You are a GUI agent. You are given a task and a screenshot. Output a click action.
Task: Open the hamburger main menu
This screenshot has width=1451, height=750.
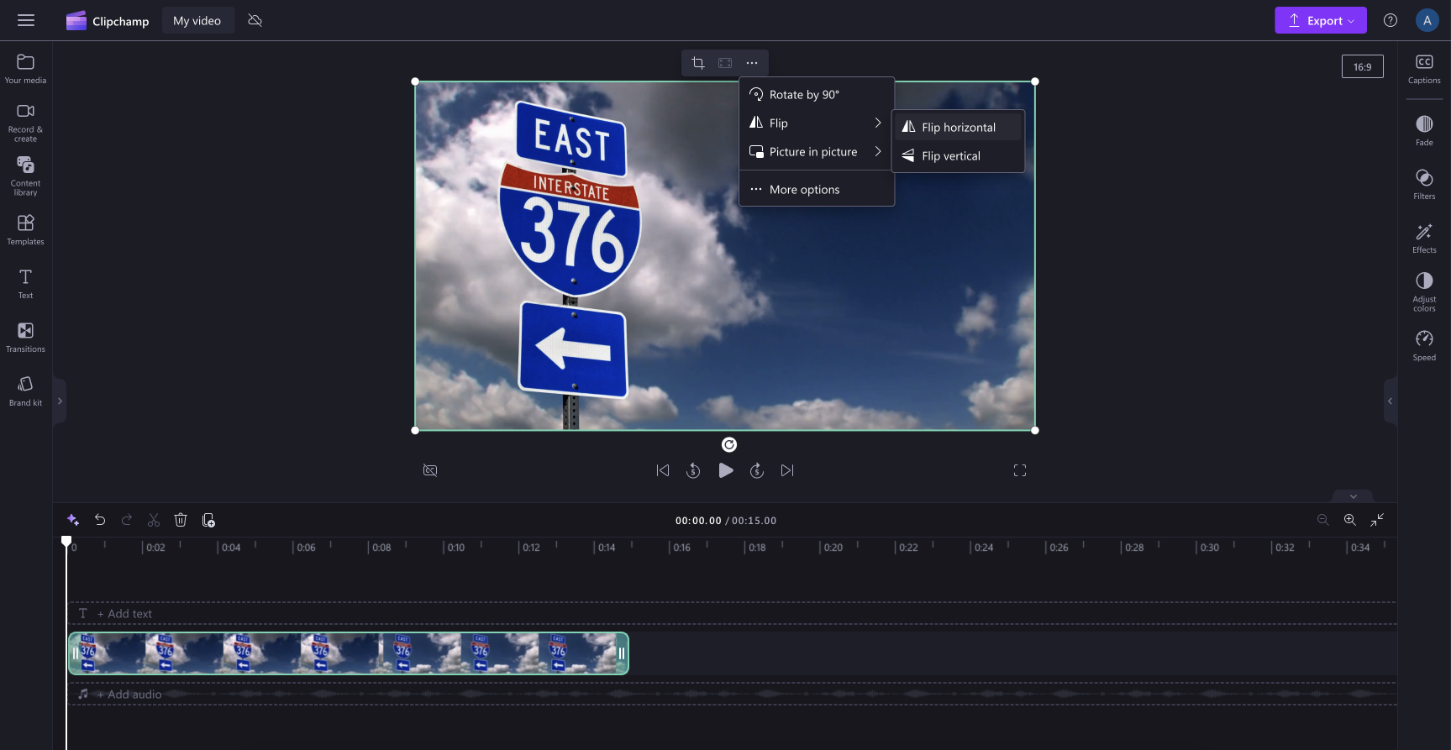click(x=26, y=20)
